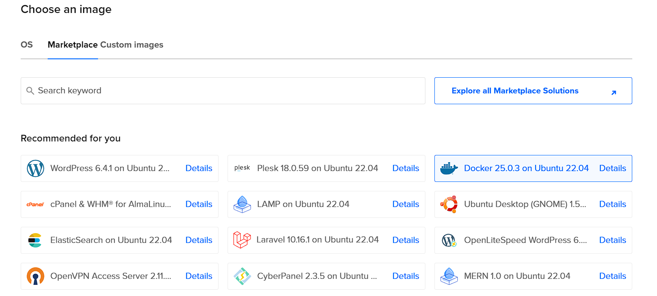Image resolution: width=657 pixels, height=296 pixels.
Task: View Details for Plesk 18.0.59
Action: [406, 168]
